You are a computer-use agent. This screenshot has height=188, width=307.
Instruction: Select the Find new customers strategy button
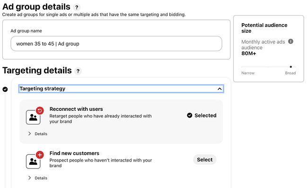coord(205,160)
